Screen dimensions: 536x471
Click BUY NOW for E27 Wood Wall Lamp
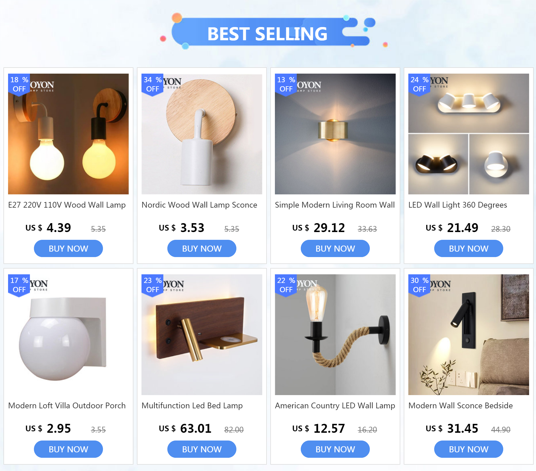[x=68, y=248]
